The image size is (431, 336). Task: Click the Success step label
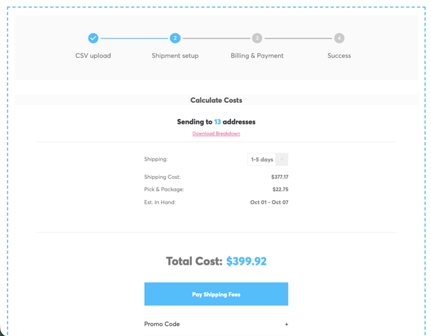[x=339, y=56]
